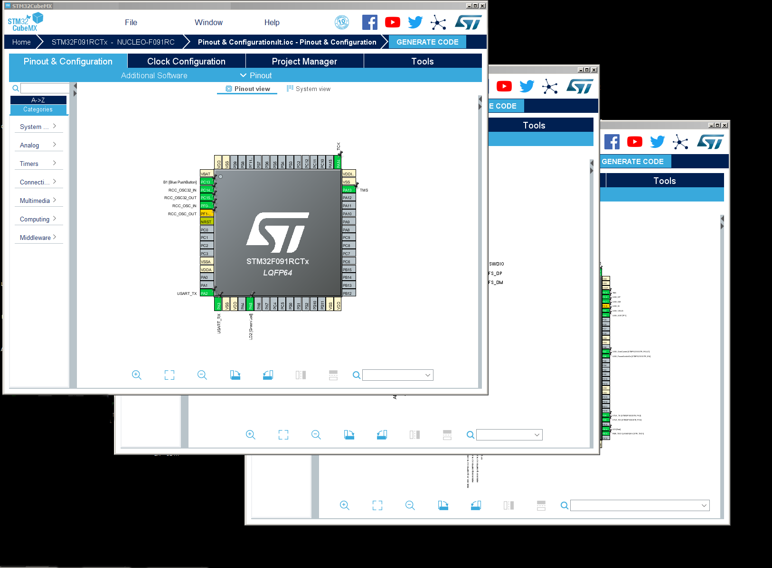Expand the Analog category

(x=38, y=145)
